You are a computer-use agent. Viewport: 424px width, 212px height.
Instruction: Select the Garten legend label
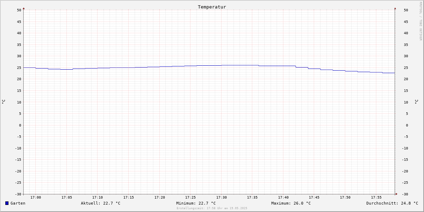point(18,203)
